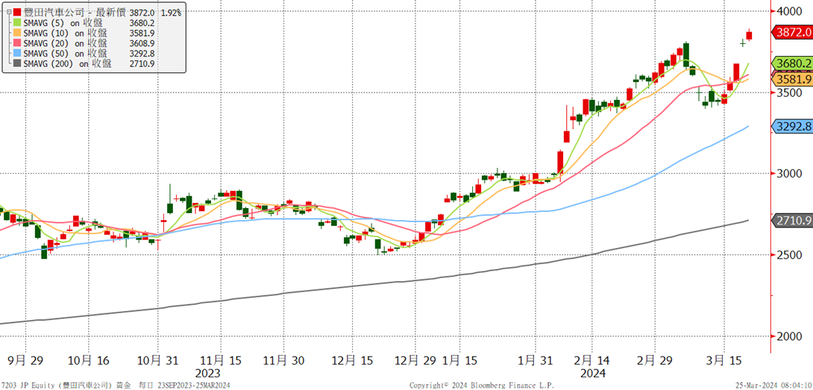Screen dimensions: 813x390
Task: Click the red swatch for 豐田汽車公司 price series
Action: pos(18,12)
